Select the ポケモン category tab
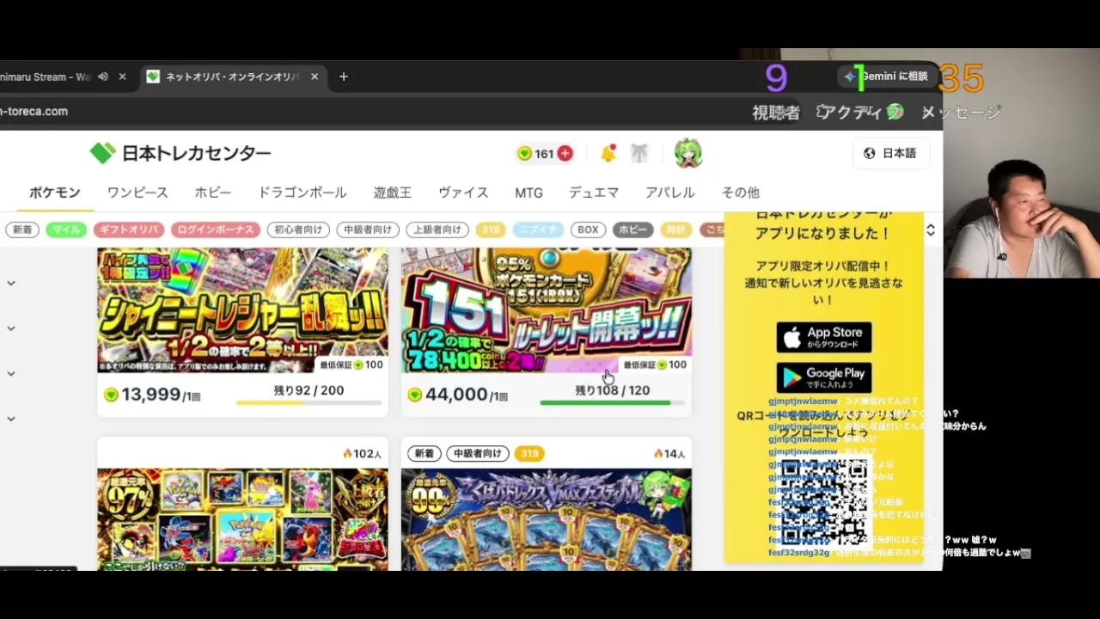This screenshot has width=1100, height=619. coord(55,193)
